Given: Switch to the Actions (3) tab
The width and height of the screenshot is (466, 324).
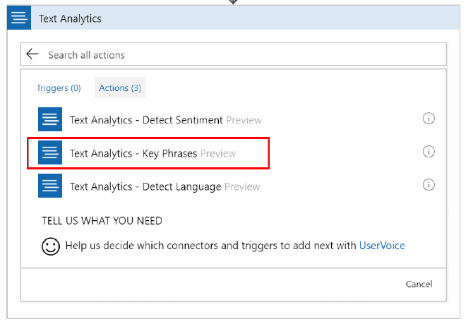Looking at the screenshot, I should coord(120,88).
